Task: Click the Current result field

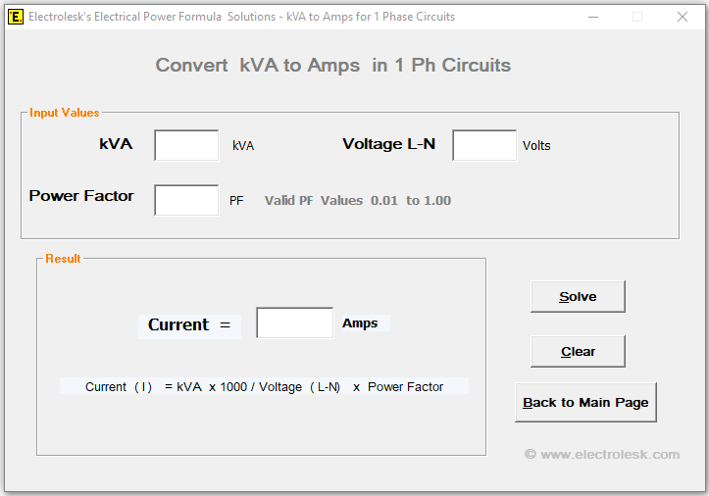Action: click(x=294, y=322)
